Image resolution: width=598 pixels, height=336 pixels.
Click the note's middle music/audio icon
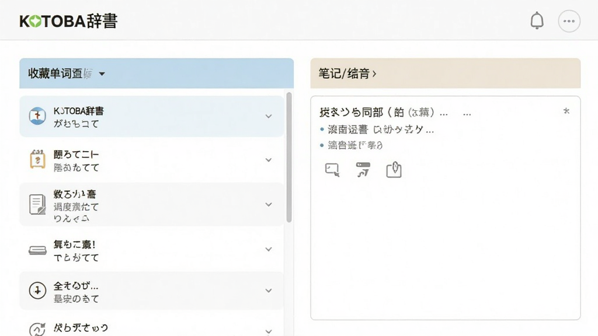(x=363, y=170)
